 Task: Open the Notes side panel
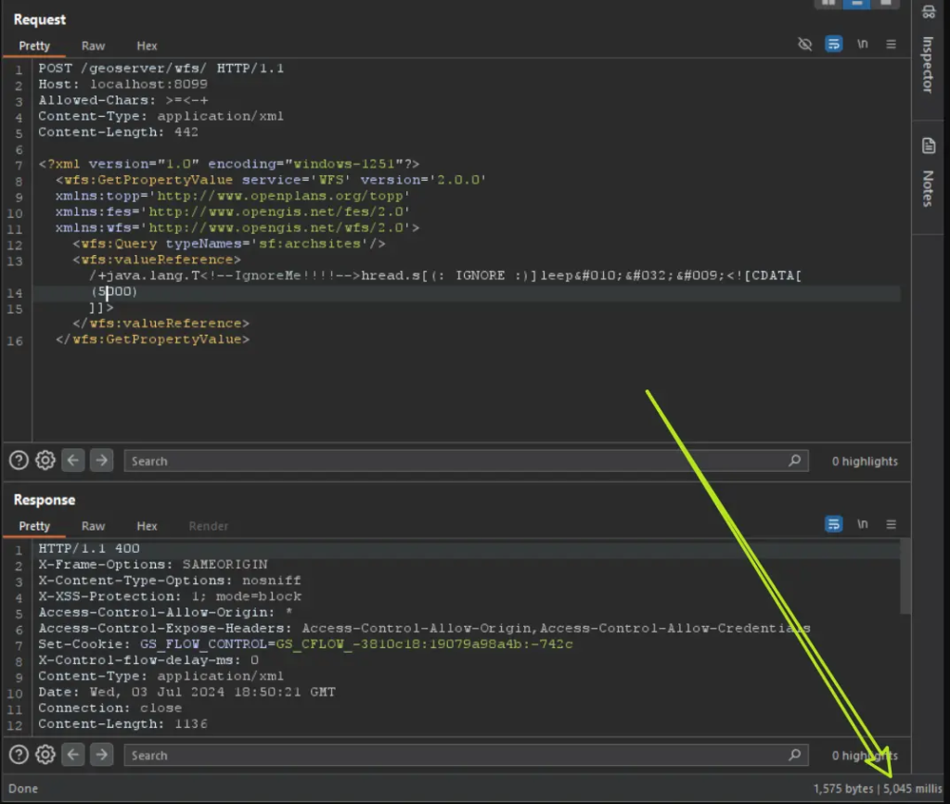(928, 173)
